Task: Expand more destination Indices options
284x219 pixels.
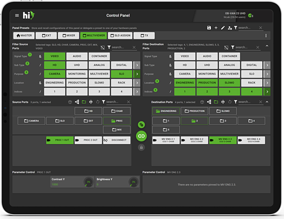Action: (267, 92)
